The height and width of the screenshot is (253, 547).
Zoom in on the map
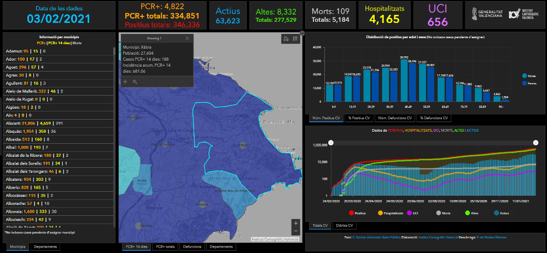coord(296,223)
